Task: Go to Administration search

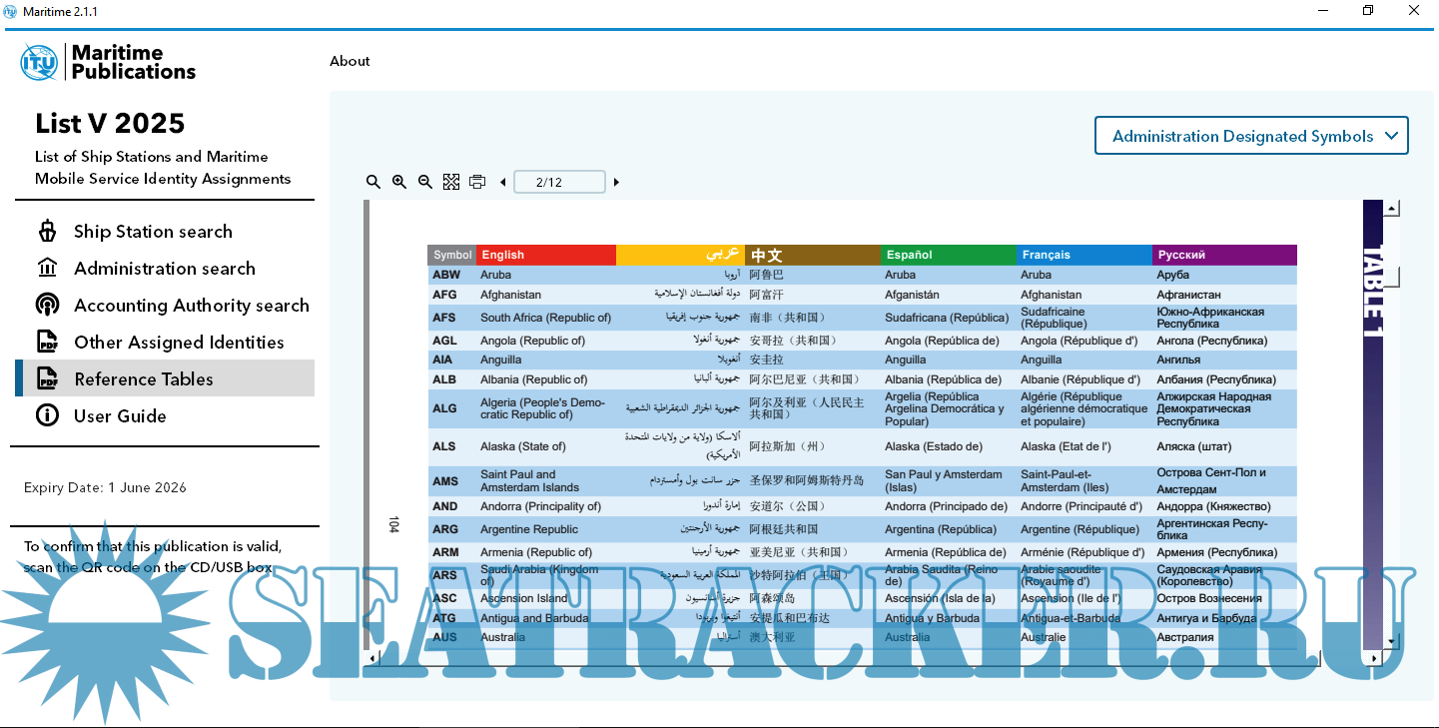Action: point(164,269)
